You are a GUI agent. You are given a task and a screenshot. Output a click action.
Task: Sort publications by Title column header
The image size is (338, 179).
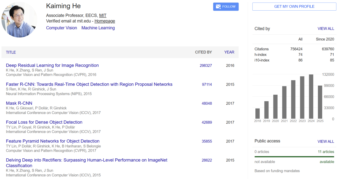click(11, 52)
